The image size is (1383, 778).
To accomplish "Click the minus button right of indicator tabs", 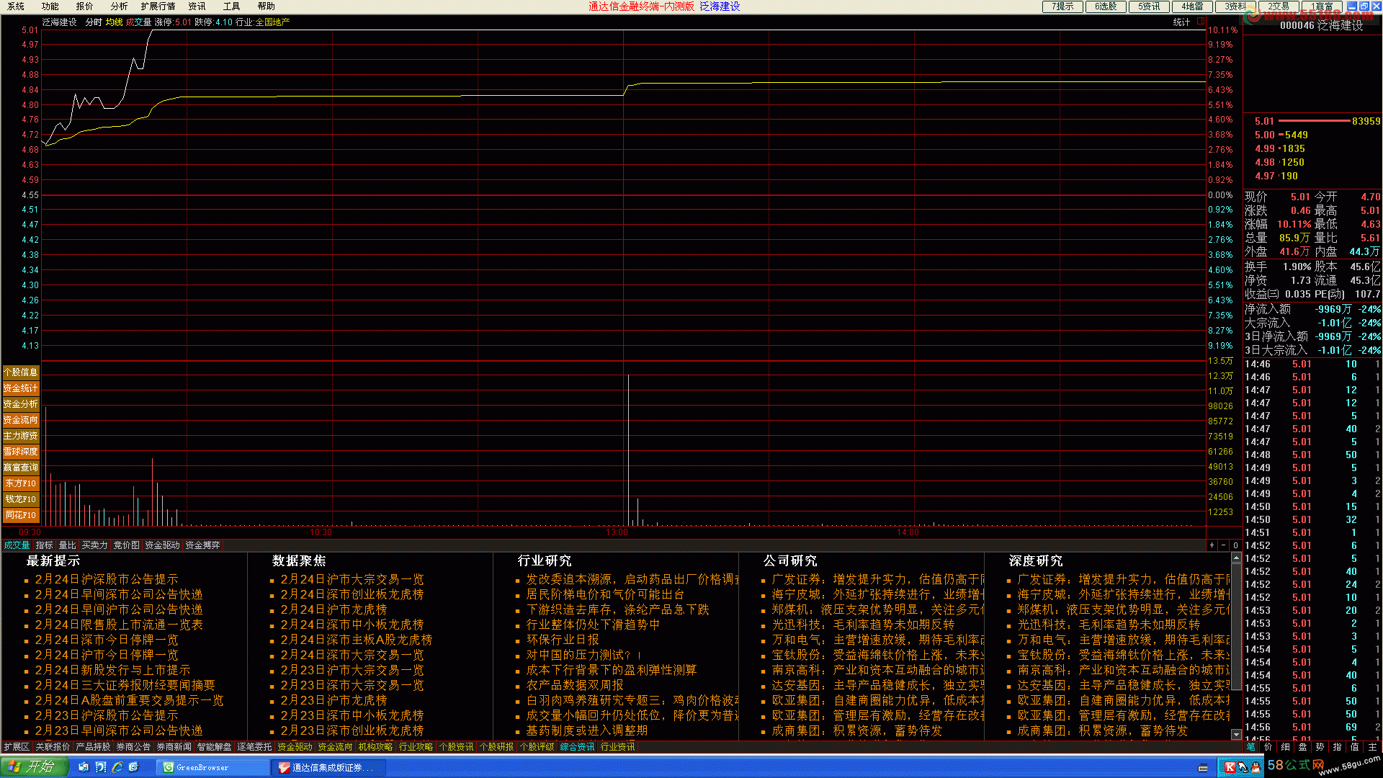I will [1224, 545].
